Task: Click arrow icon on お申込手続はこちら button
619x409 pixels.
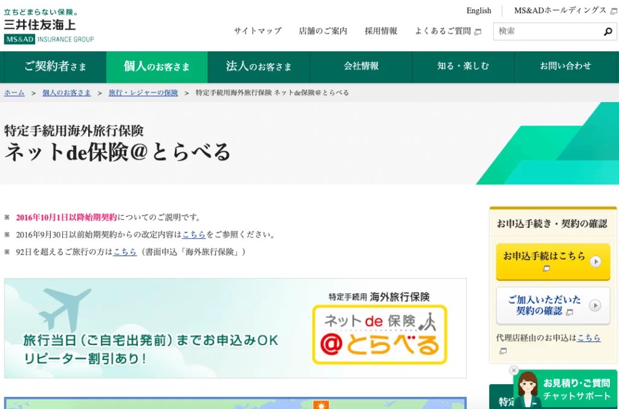Action: pos(595,262)
